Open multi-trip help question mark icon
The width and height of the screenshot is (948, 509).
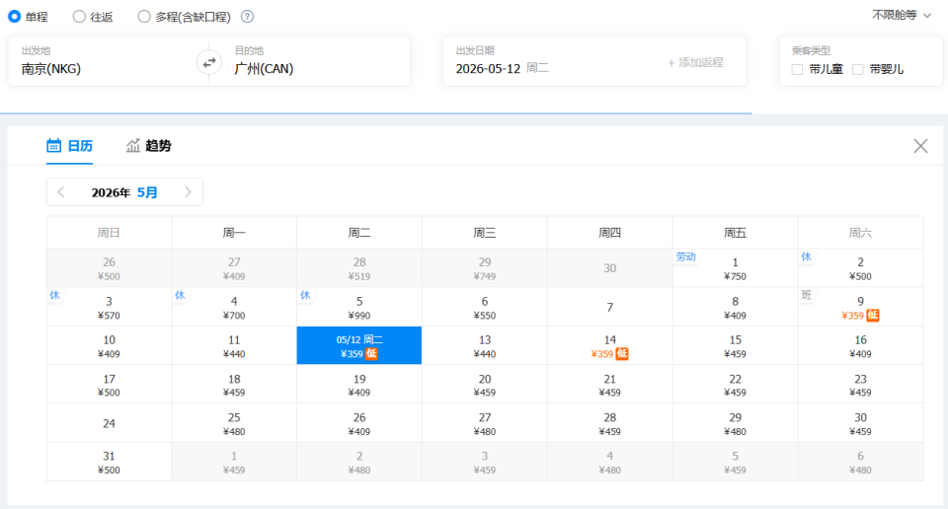pos(247,17)
